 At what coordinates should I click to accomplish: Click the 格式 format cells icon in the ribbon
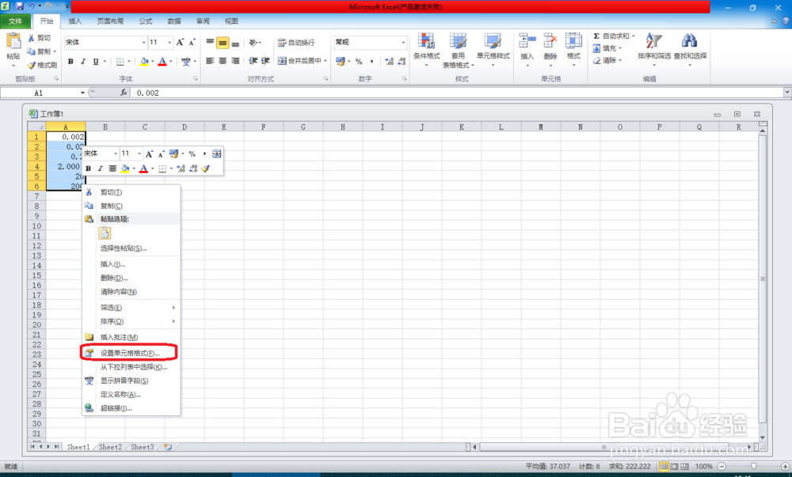(x=573, y=41)
